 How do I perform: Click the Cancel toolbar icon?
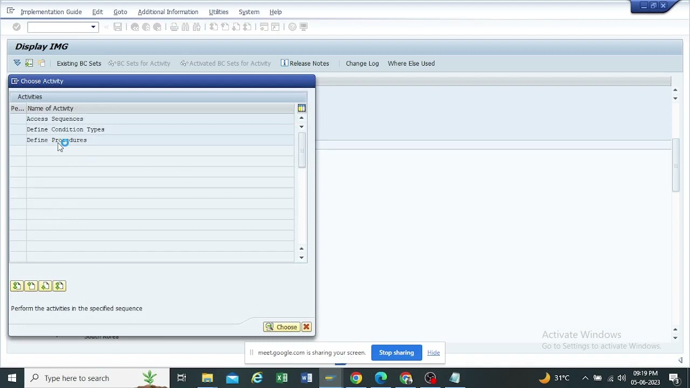click(157, 27)
